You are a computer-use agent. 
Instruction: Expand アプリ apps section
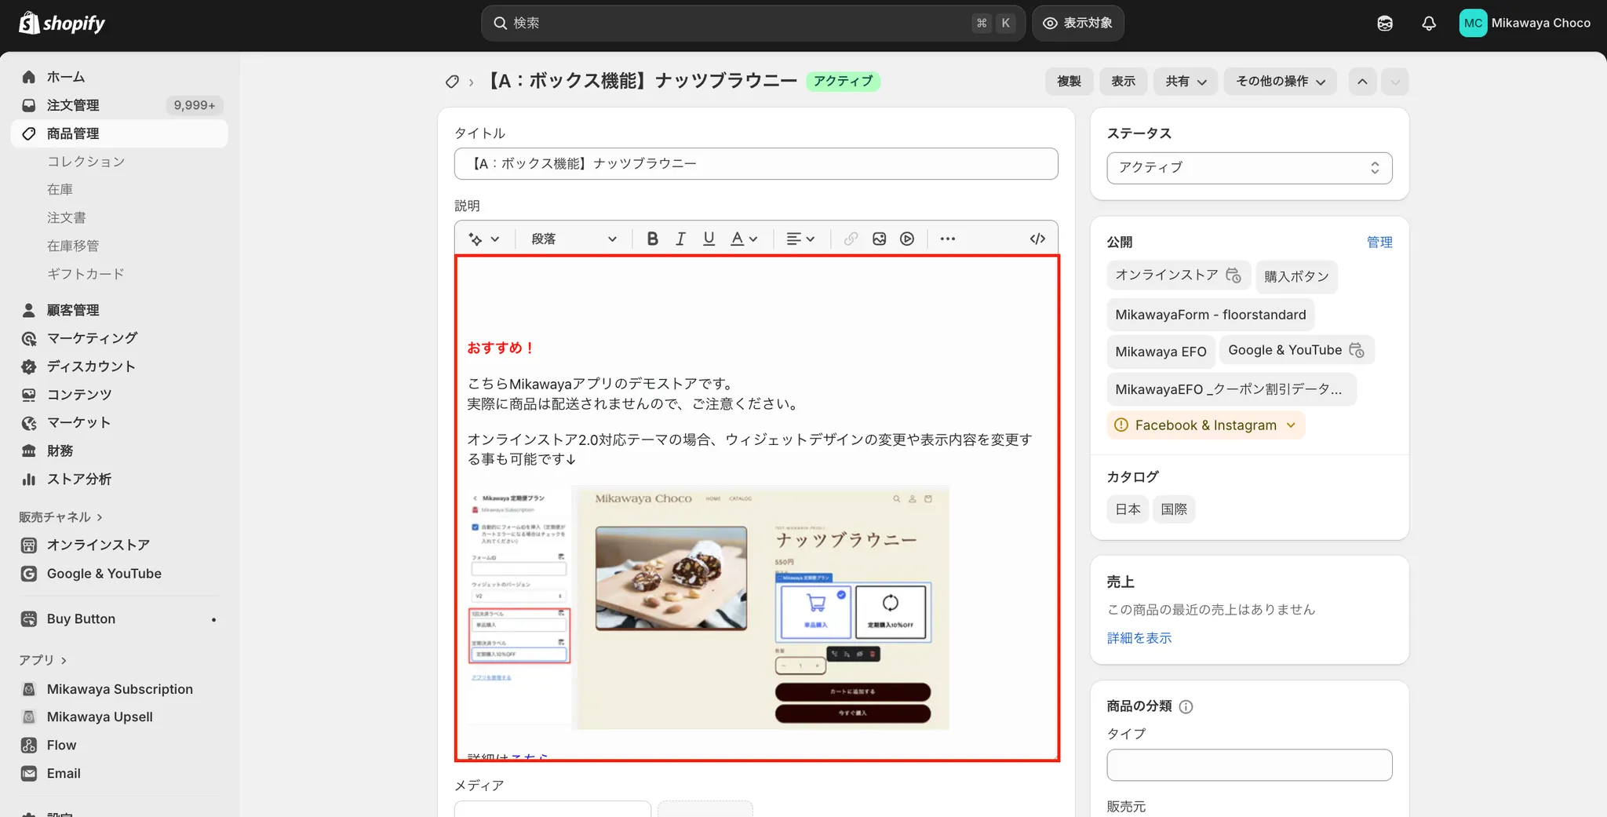(x=43, y=660)
